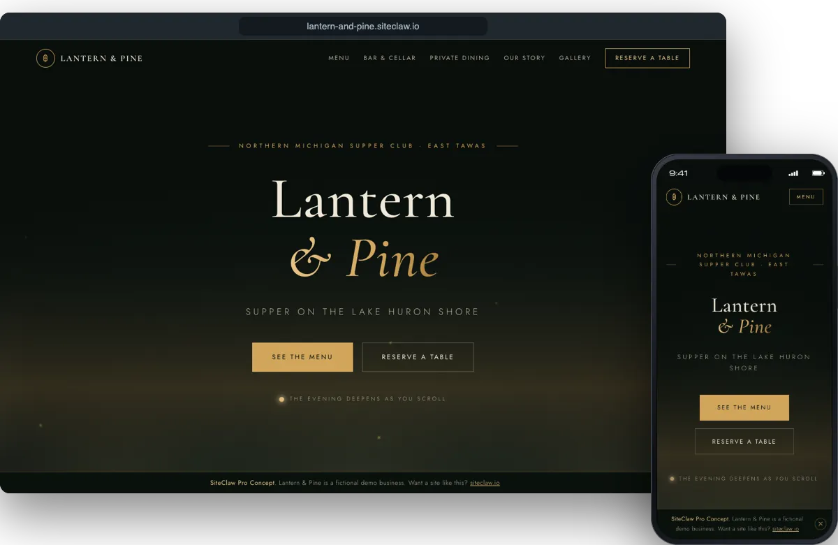
Task: Tap Reserve a Table on the phone mockup
Action: coord(744,442)
